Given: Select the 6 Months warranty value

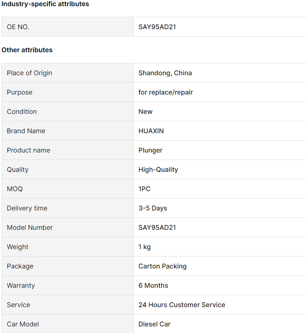Looking at the screenshot, I should click(x=153, y=285).
